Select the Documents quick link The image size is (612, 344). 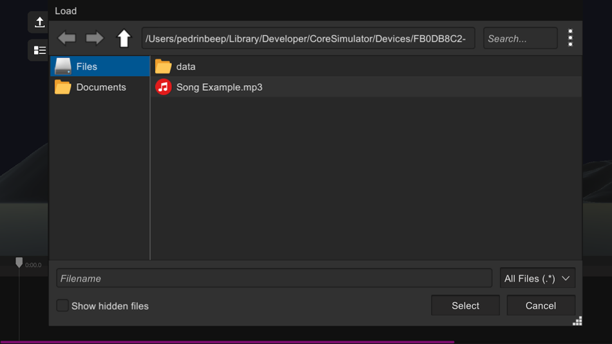[100, 87]
